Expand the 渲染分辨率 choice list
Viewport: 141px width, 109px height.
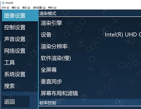pos(90,46)
